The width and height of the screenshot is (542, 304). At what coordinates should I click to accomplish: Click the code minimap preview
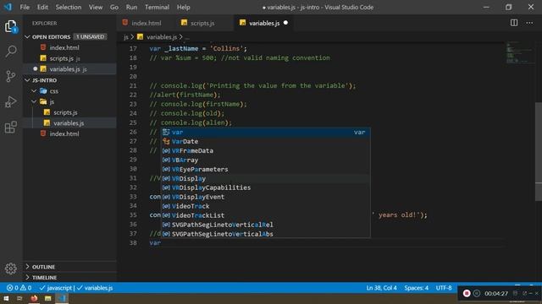(519, 52)
